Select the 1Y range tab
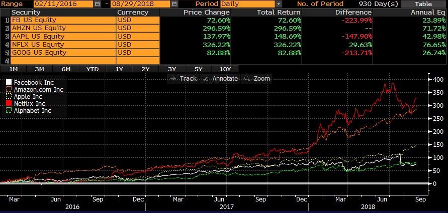The image size is (448, 213). point(119,69)
